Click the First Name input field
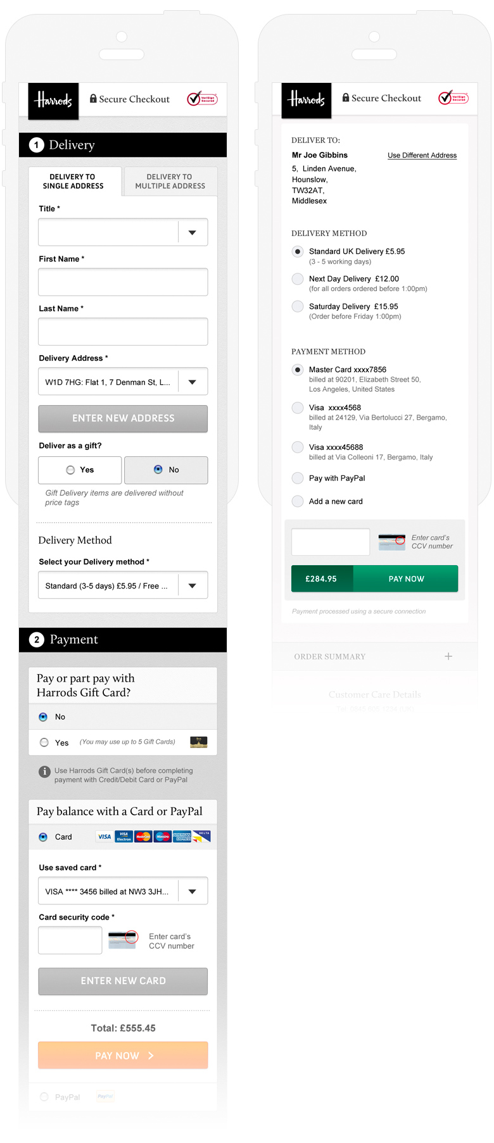The image size is (494, 1143). point(123,282)
